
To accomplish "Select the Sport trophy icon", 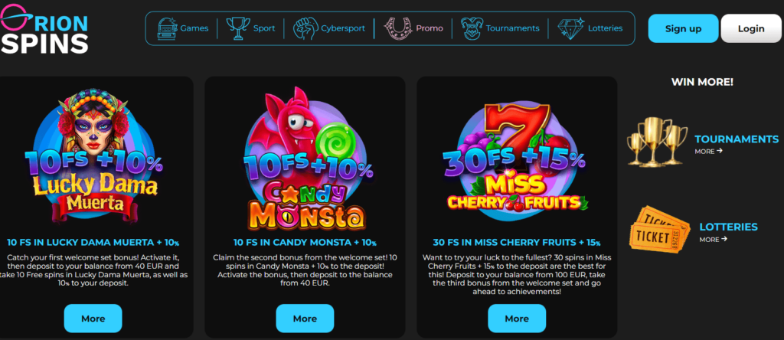I will 238,28.
